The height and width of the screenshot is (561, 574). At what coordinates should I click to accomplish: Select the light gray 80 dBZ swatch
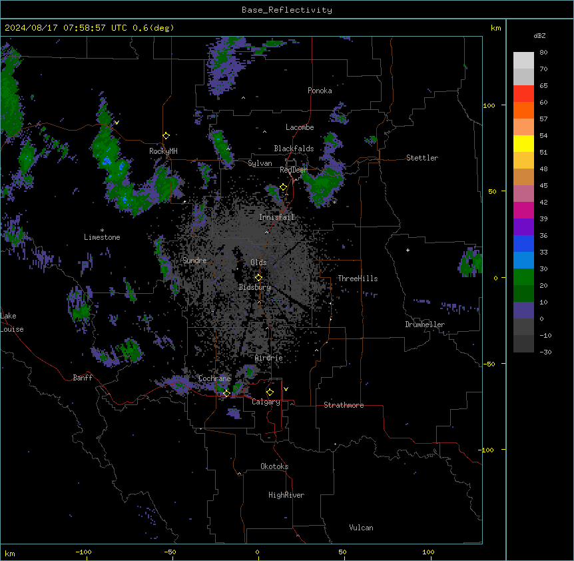[523, 61]
